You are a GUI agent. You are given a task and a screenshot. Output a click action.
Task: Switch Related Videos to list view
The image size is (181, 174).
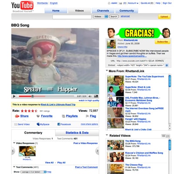coord(164,136)
